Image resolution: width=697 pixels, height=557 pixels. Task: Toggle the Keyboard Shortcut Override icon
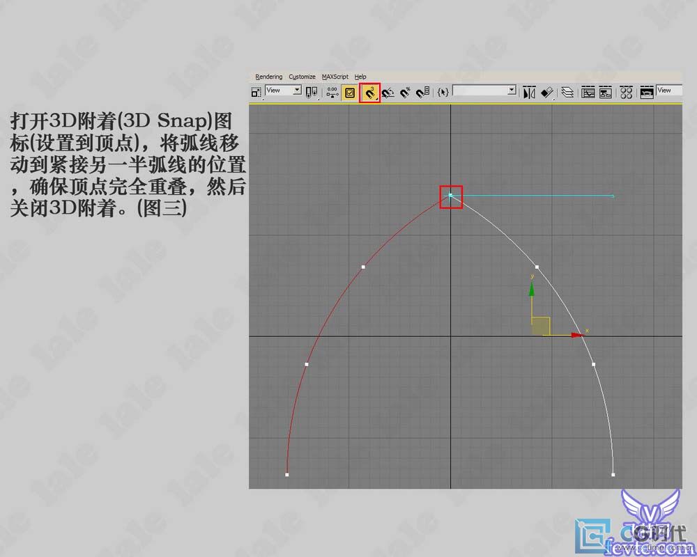point(350,93)
